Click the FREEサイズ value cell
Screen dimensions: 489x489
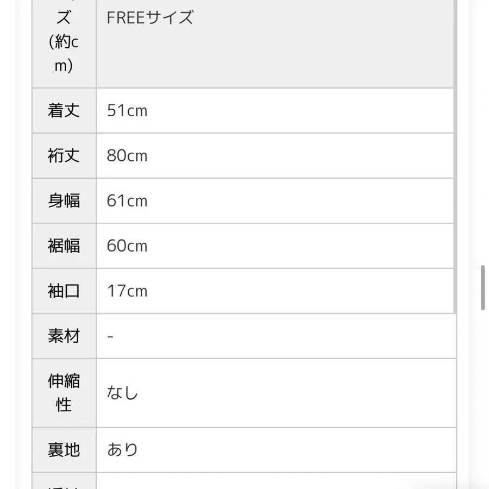coord(150,18)
